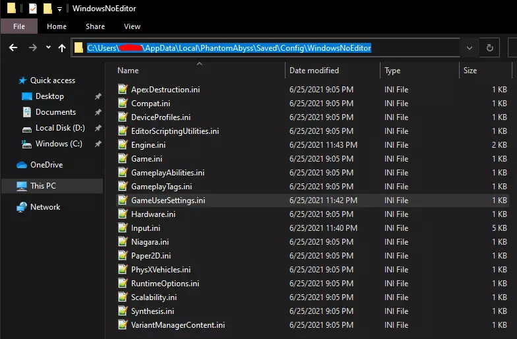Open the Quick Access Toolbar customize dropdown

point(59,9)
